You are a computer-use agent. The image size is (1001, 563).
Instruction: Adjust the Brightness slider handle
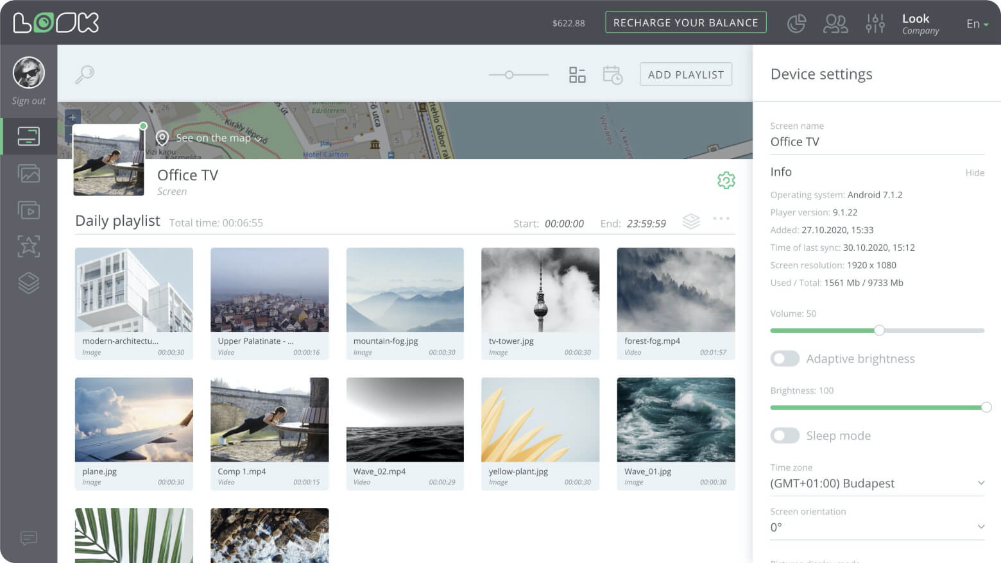click(x=986, y=407)
